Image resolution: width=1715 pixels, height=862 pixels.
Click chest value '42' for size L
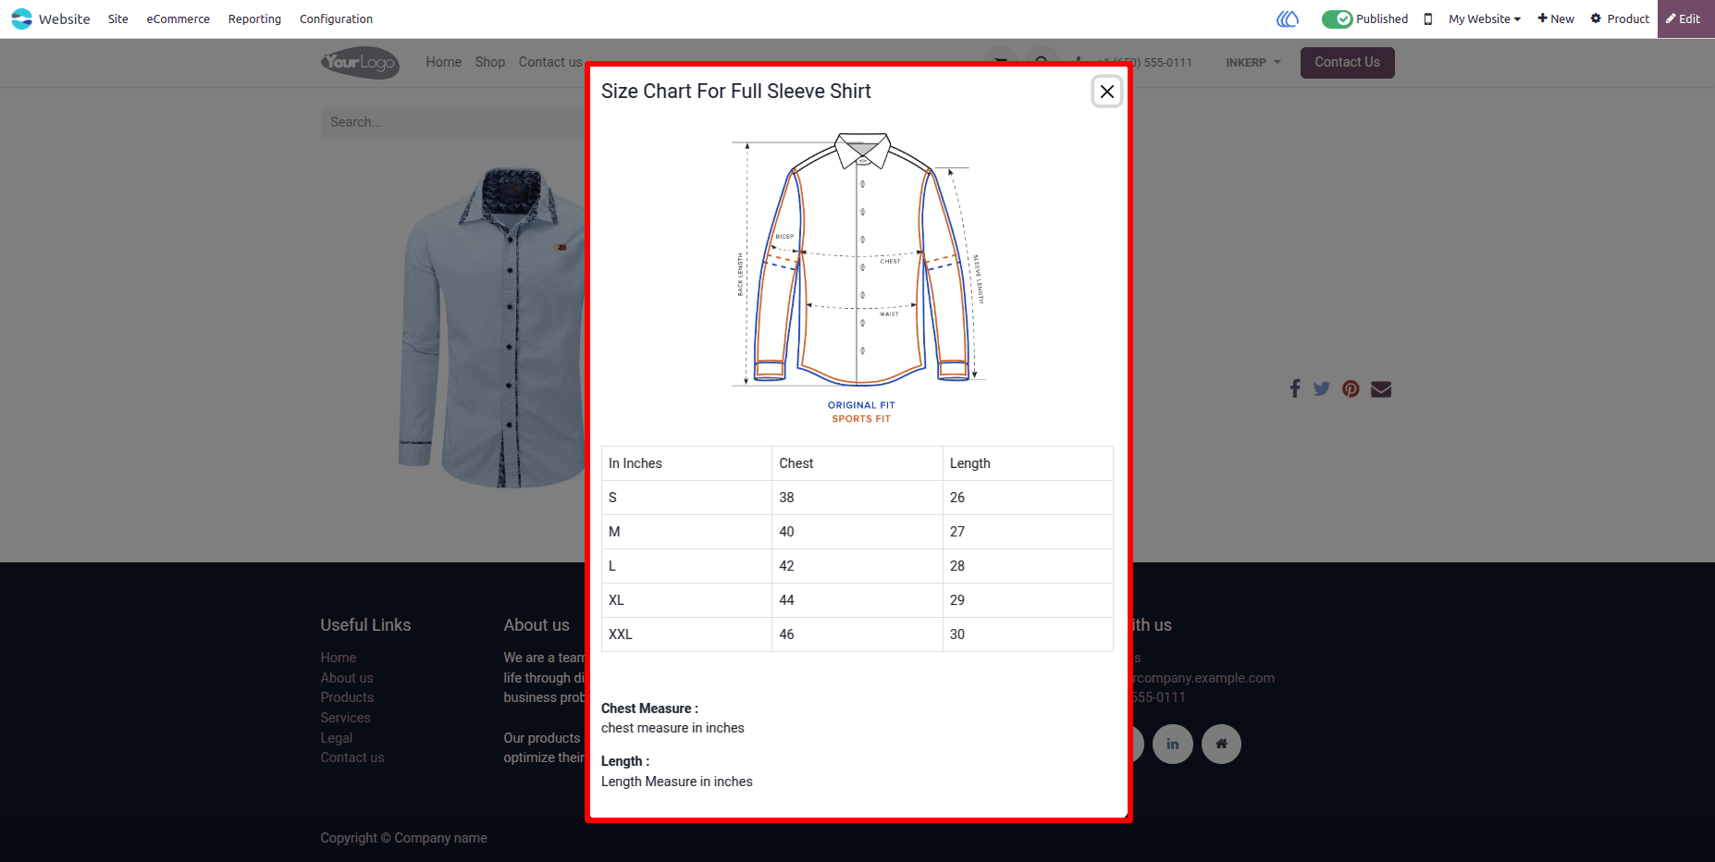[857, 566]
